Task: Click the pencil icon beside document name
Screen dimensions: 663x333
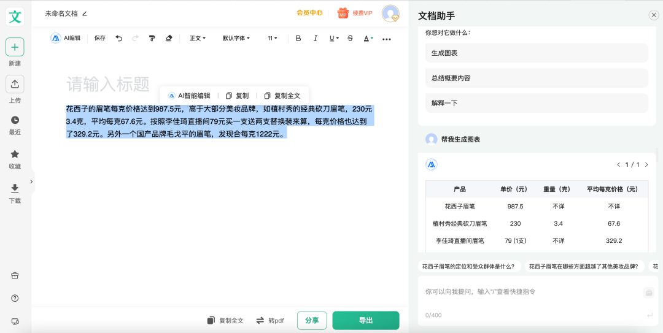Action: coord(85,13)
